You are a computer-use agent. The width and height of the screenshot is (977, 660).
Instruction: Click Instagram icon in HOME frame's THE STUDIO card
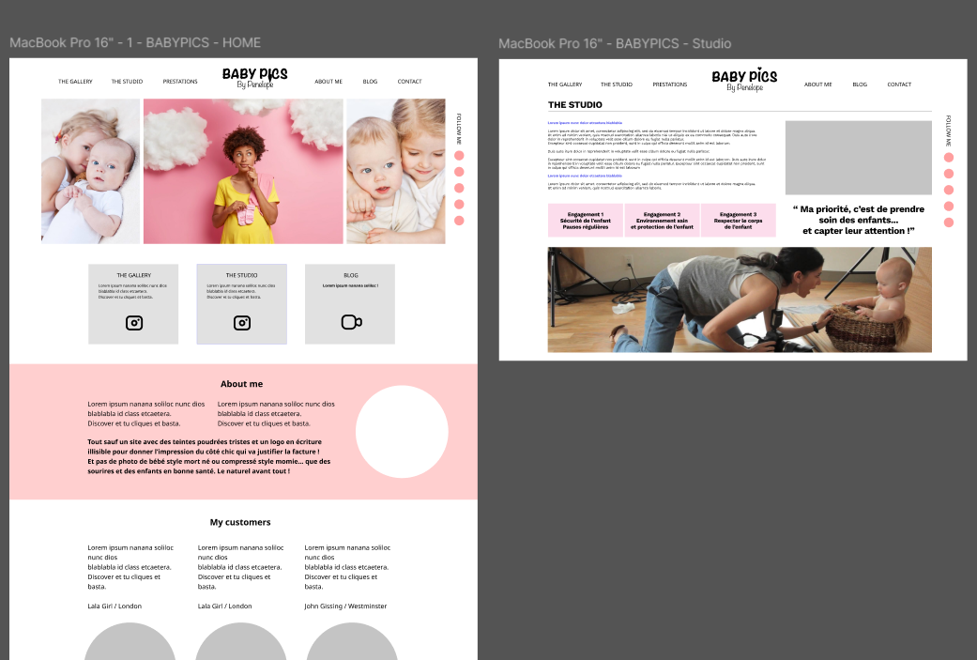point(242,323)
